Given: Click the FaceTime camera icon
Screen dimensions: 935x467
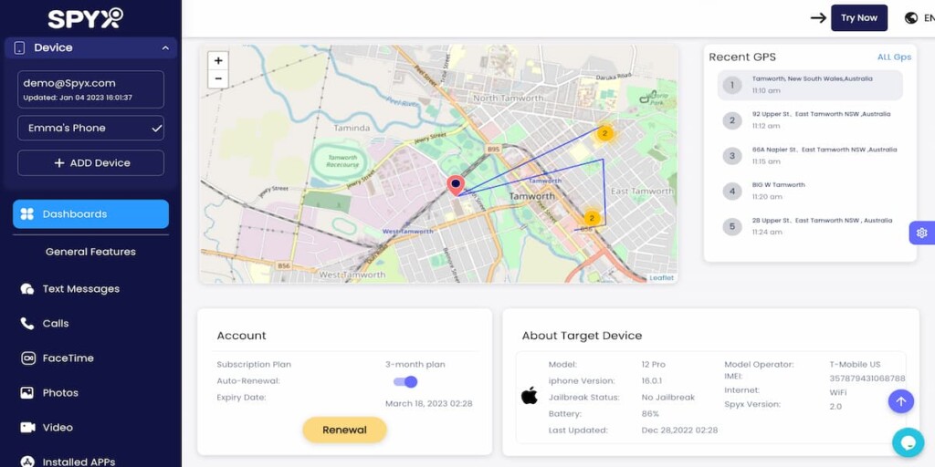Looking at the screenshot, I should coord(27,358).
